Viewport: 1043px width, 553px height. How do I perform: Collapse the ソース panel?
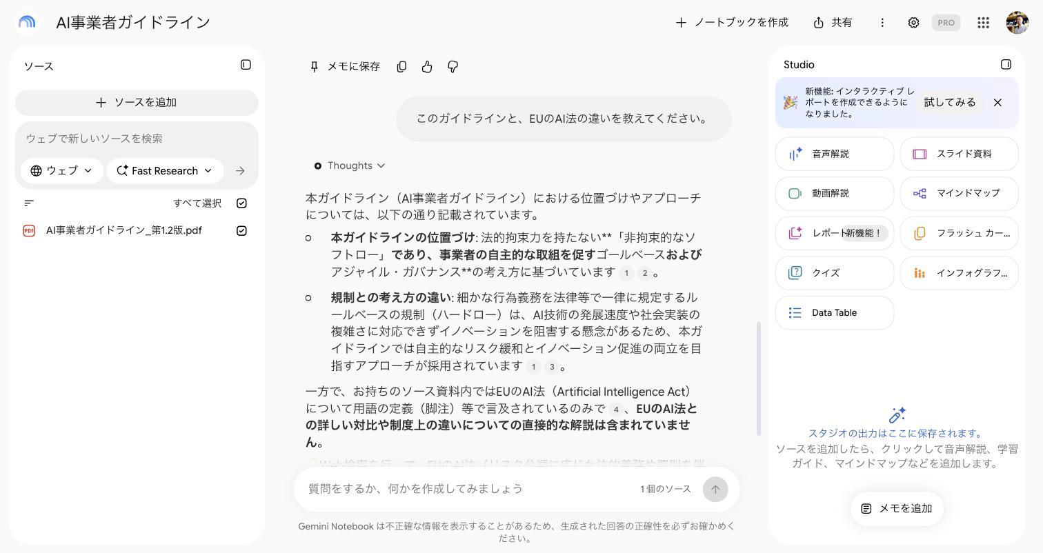[246, 65]
